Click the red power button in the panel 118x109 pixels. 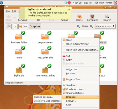(x=115, y=3)
